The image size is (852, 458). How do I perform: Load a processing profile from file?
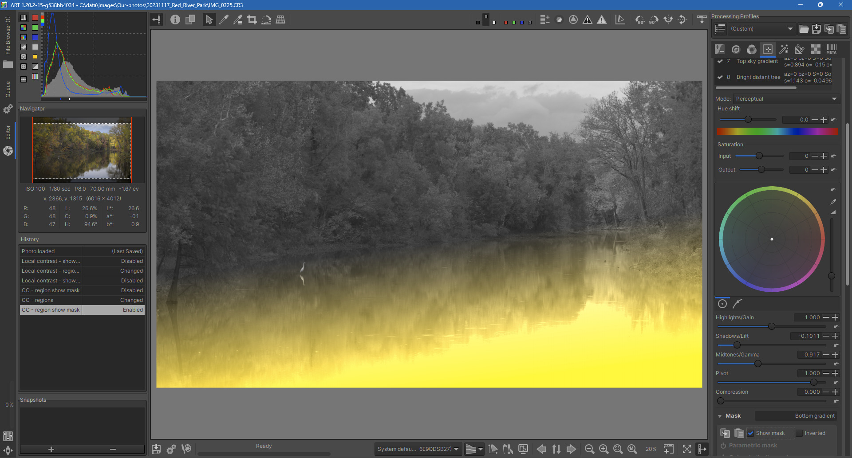pyautogui.click(x=804, y=29)
